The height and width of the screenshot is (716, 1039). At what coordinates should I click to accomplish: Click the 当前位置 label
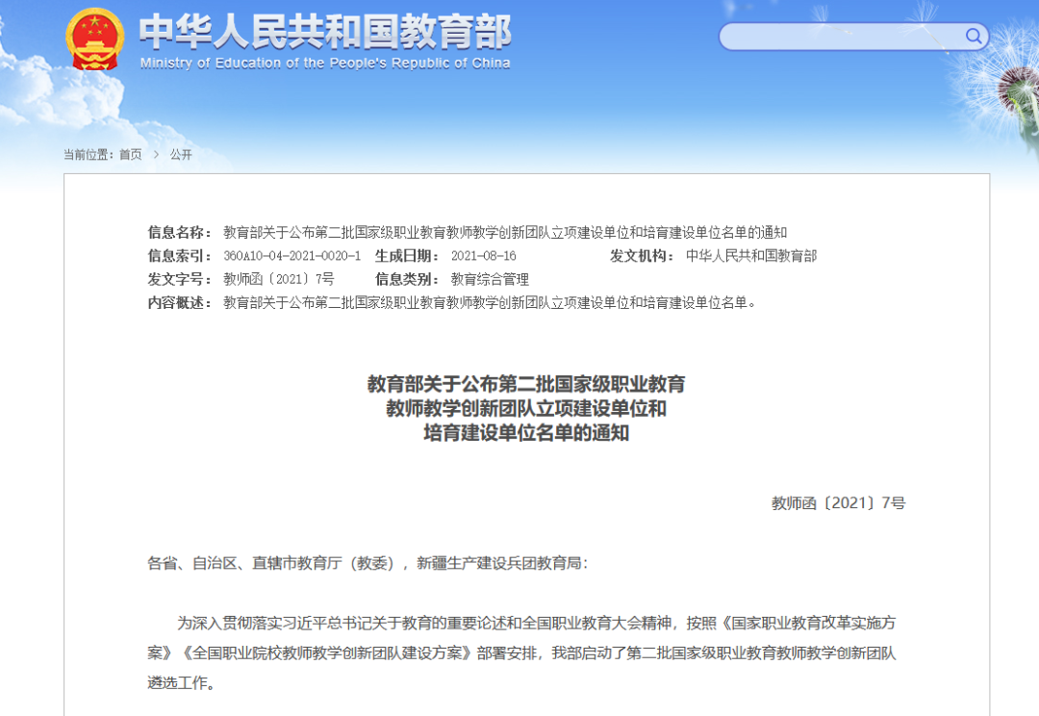89,155
